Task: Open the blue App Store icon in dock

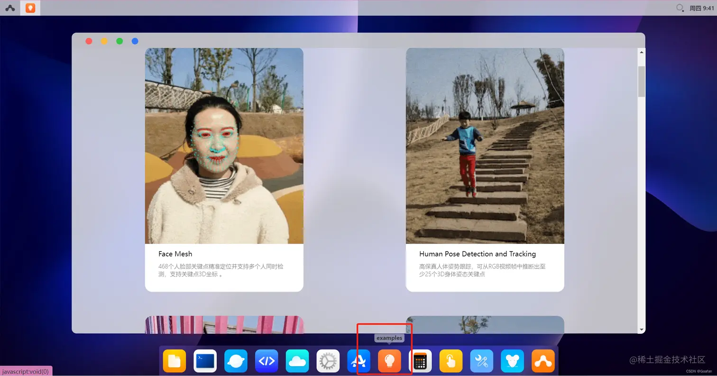Action: click(358, 361)
